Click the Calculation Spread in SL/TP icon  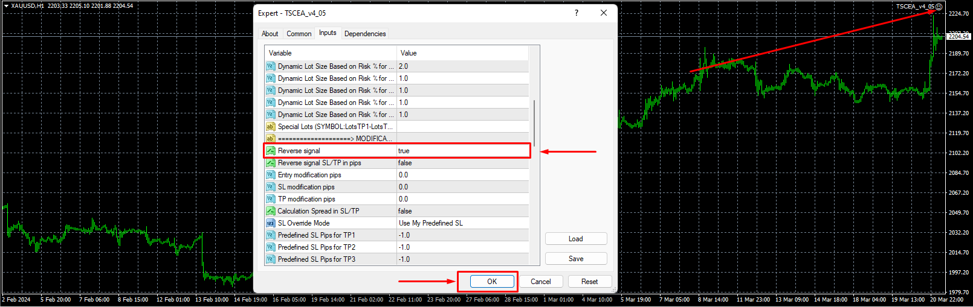pos(270,211)
